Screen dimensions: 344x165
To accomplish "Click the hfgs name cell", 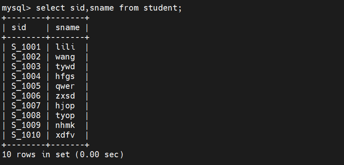I will click(65, 76).
